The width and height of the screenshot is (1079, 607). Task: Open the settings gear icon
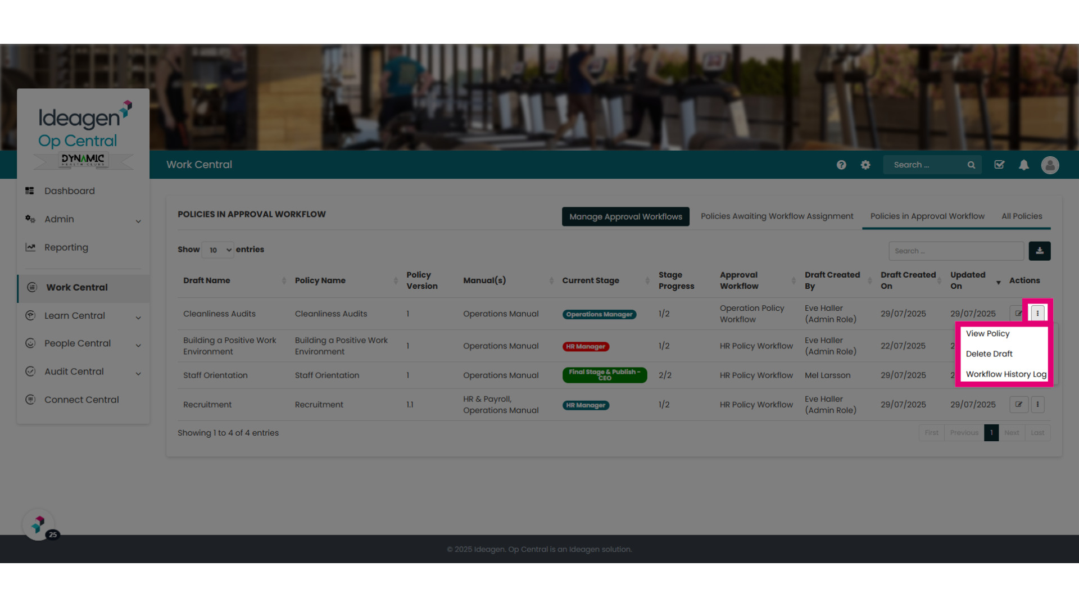(x=865, y=165)
